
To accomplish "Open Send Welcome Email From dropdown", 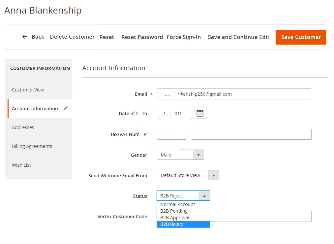I will pos(214,175).
